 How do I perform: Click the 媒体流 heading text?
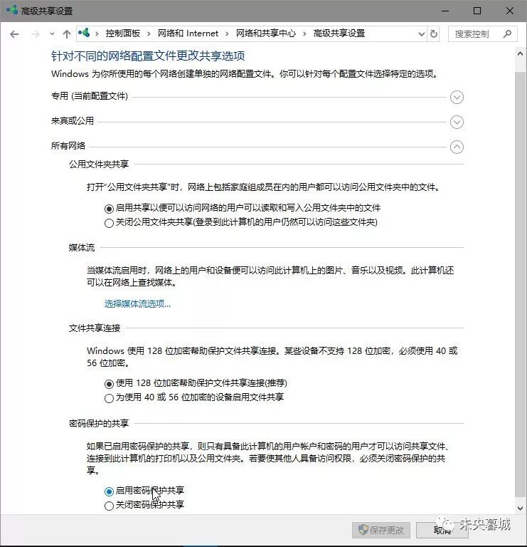tap(82, 248)
